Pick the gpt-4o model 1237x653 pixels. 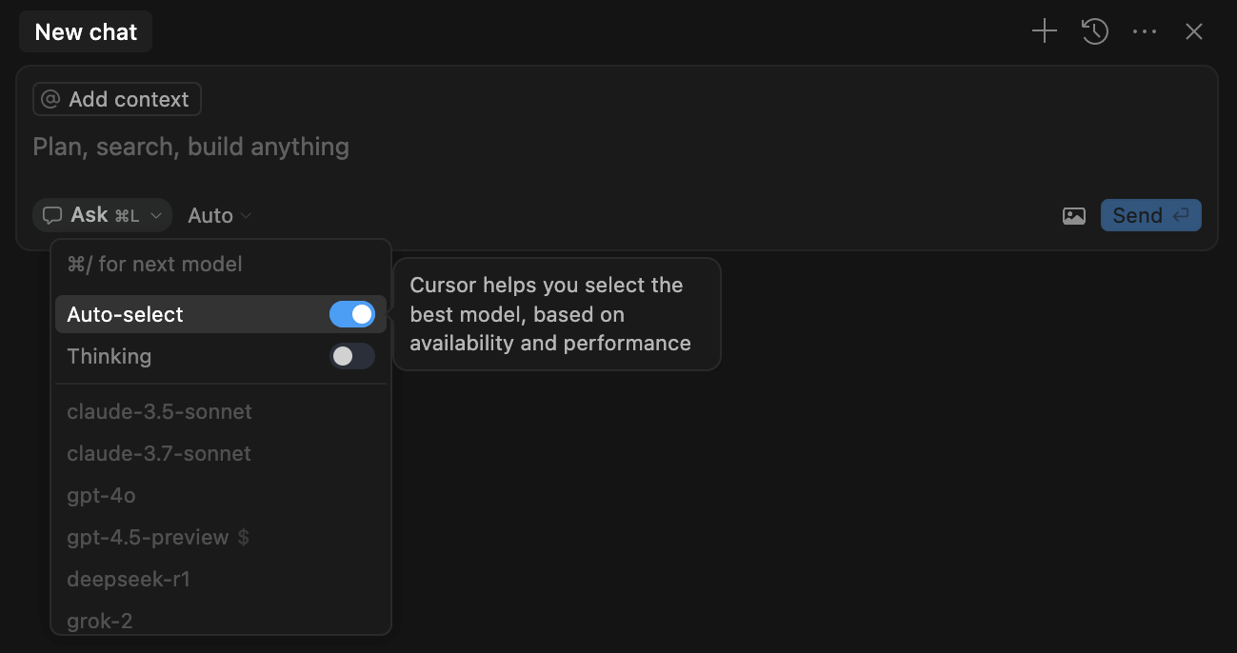point(221,496)
